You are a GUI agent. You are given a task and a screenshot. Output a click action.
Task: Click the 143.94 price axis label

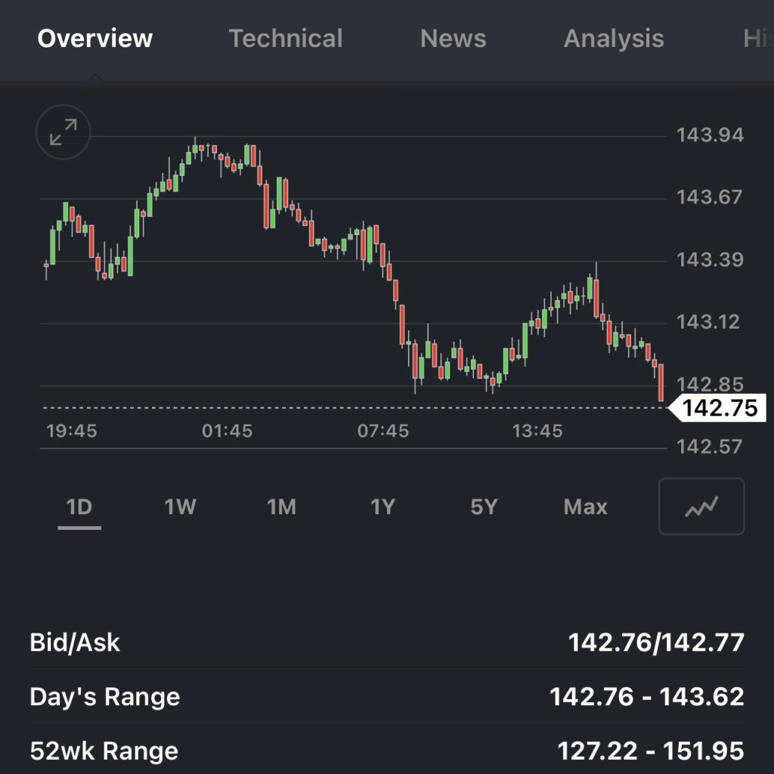pos(710,135)
